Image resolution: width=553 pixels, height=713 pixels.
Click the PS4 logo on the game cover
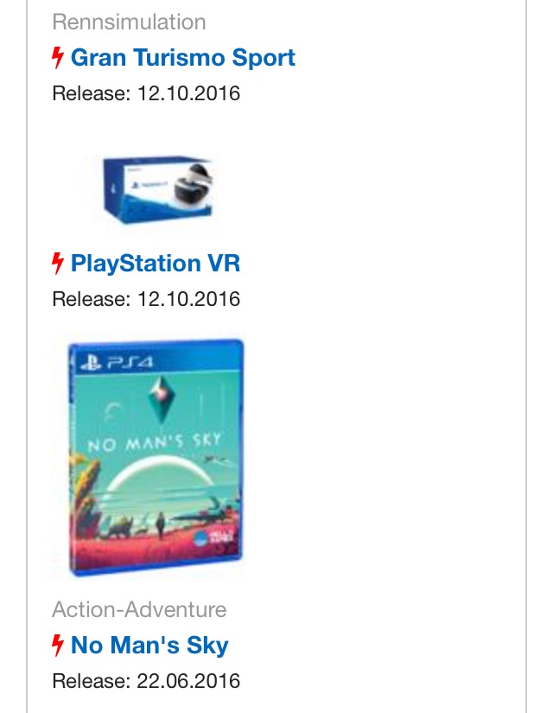(x=117, y=362)
